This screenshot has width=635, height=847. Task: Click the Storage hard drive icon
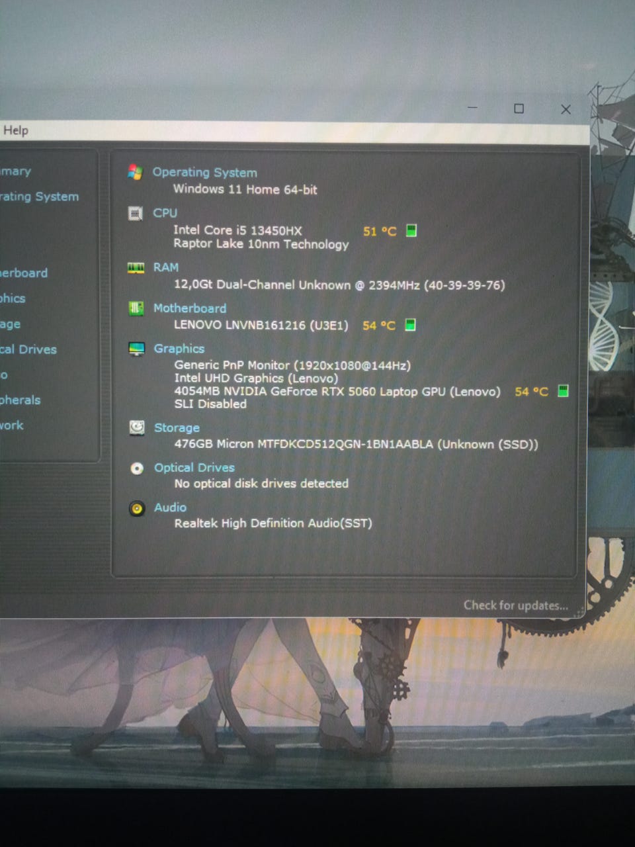coord(137,427)
